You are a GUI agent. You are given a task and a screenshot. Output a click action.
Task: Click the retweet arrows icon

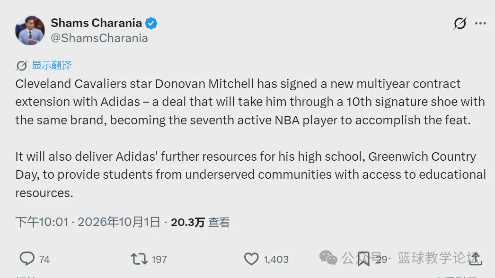click(139, 259)
